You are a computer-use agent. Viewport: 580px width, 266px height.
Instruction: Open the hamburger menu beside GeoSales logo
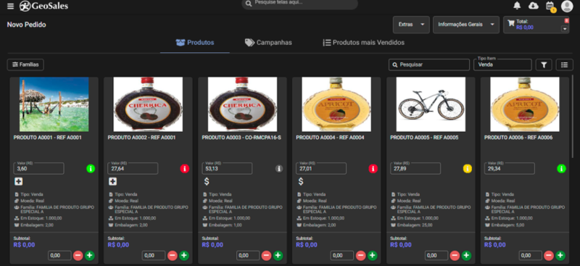click(x=10, y=7)
